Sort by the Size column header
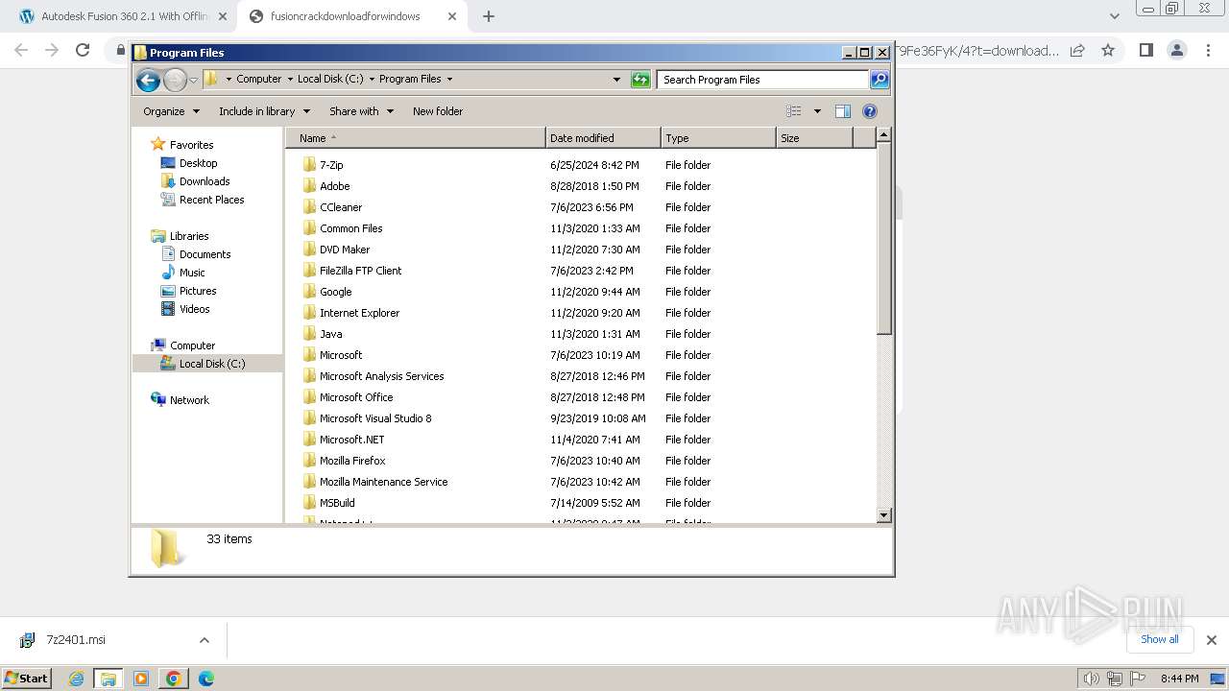 pyautogui.click(x=814, y=138)
